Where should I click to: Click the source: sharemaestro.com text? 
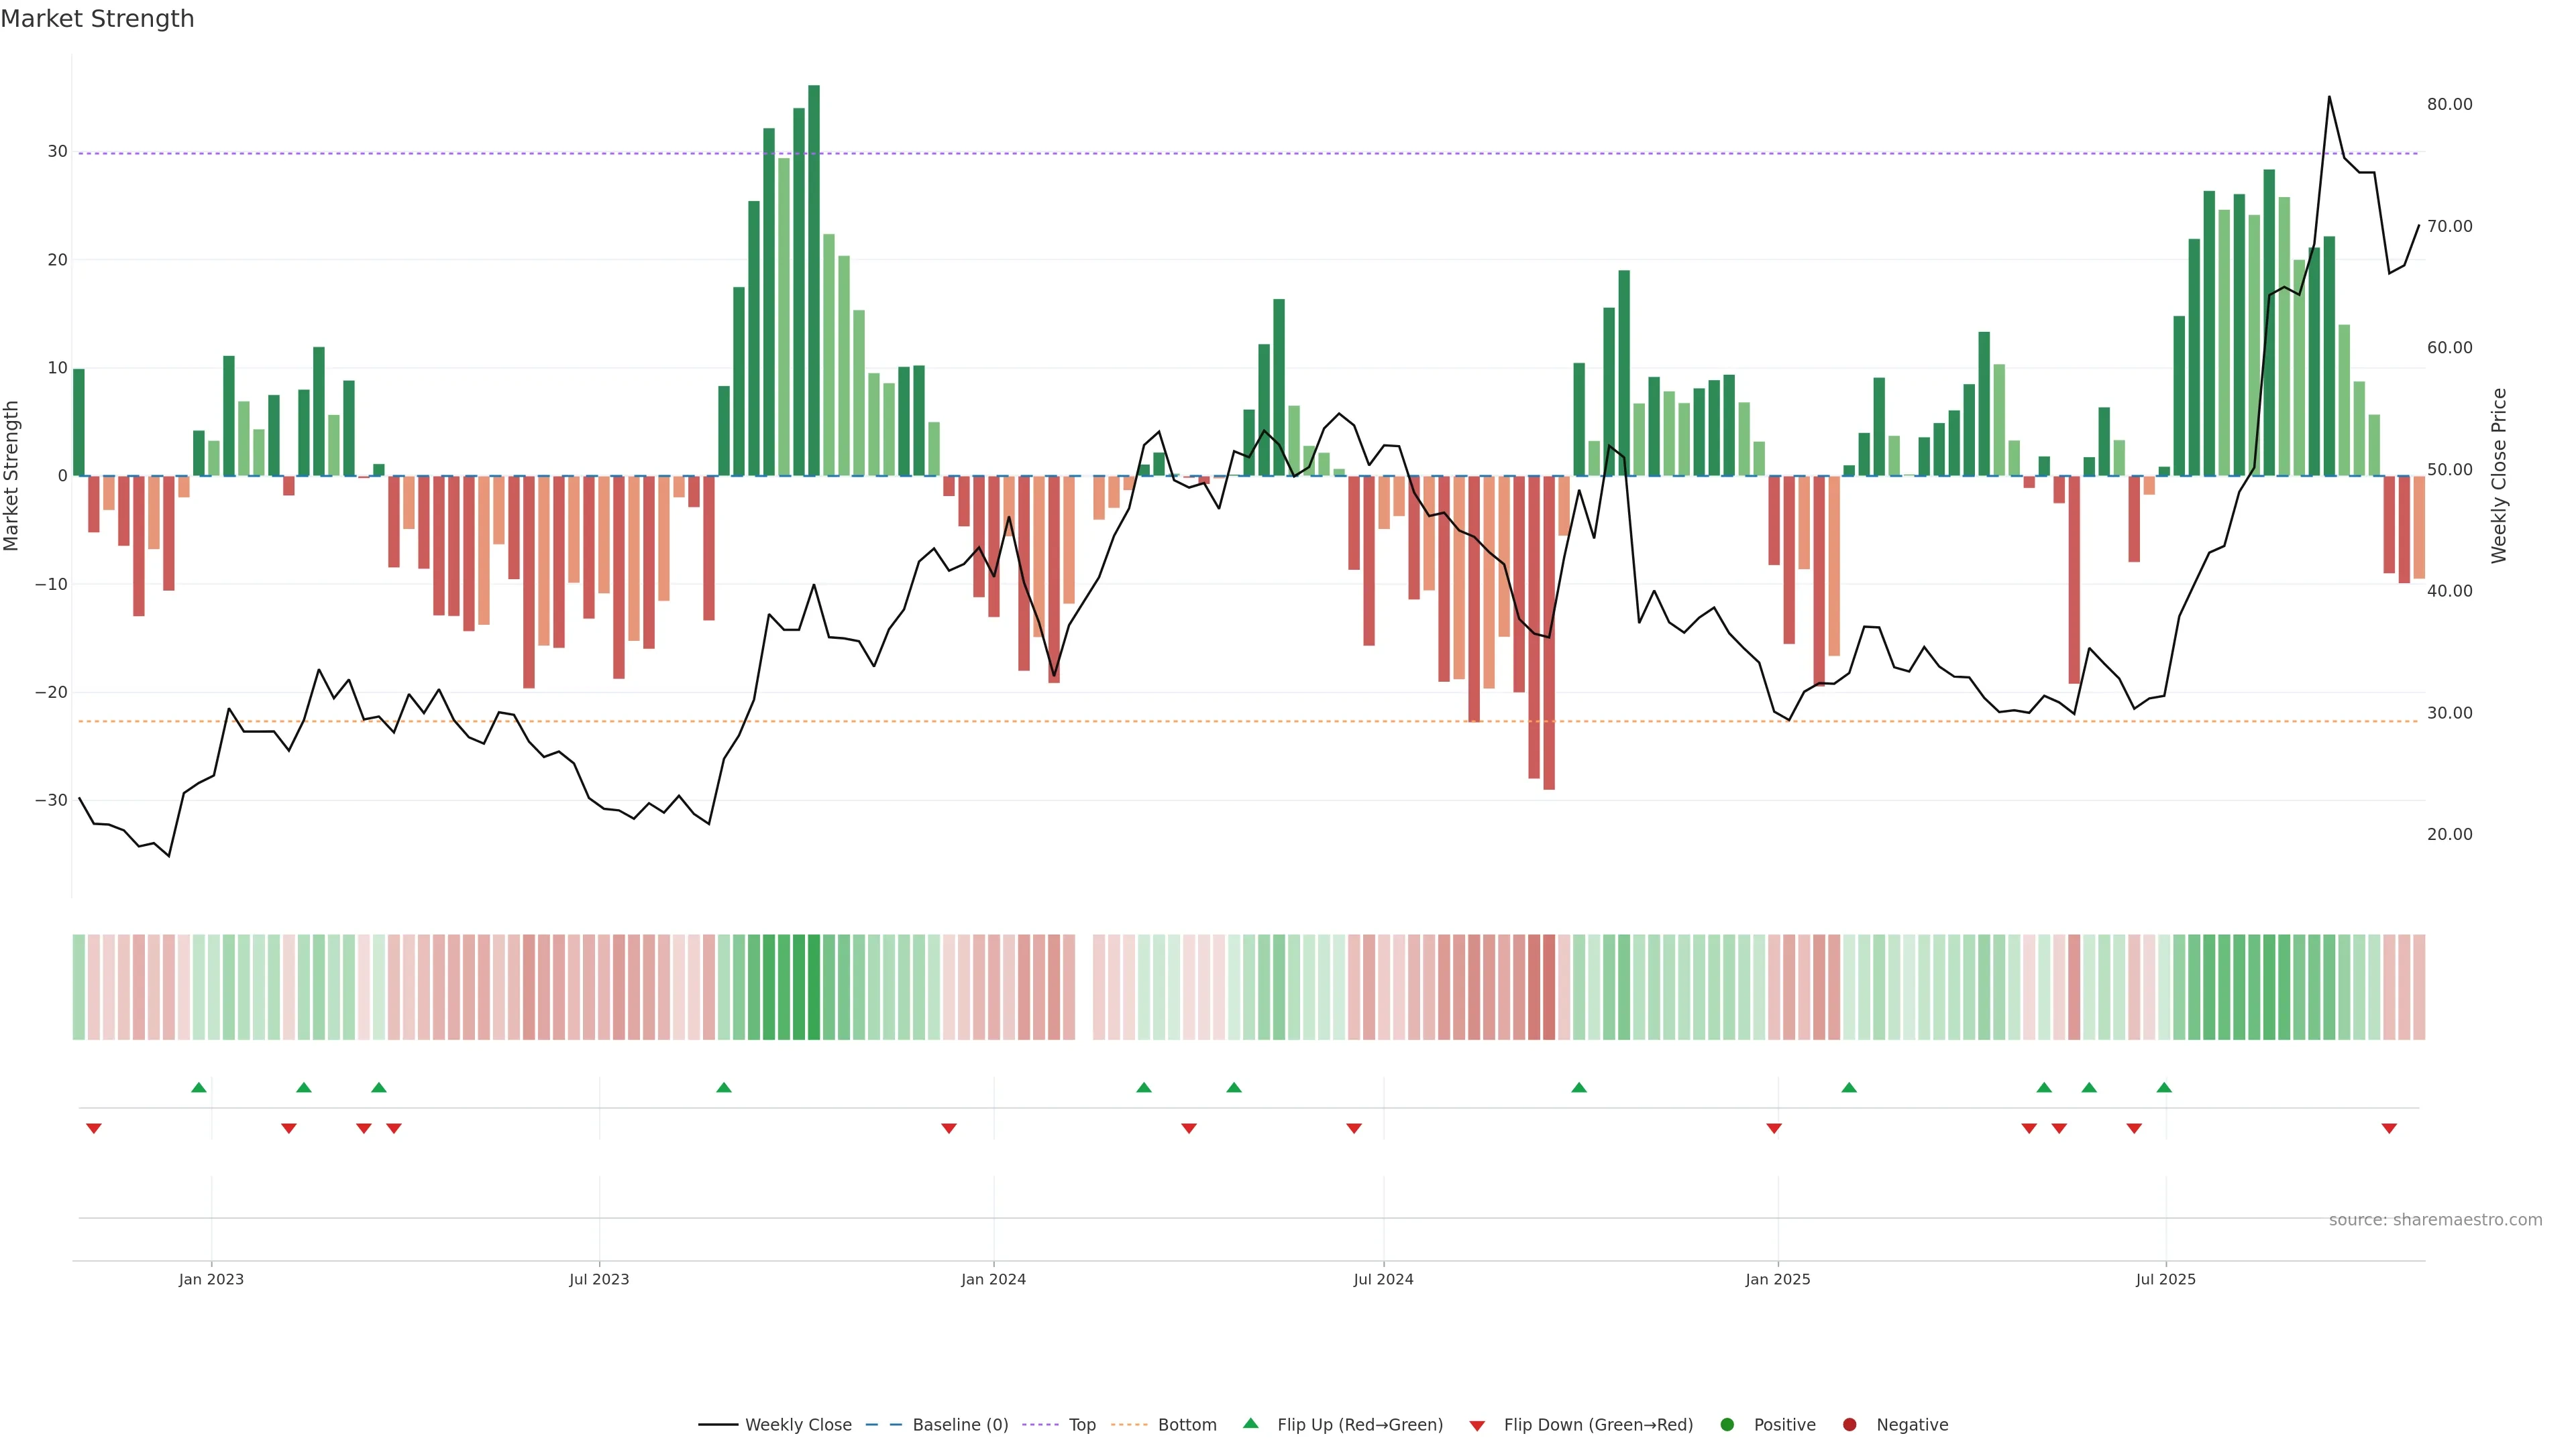coord(2435,1220)
